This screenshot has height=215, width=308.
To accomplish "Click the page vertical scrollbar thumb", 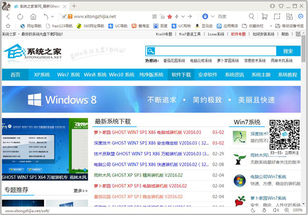I will pyautogui.click(x=303, y=49).
